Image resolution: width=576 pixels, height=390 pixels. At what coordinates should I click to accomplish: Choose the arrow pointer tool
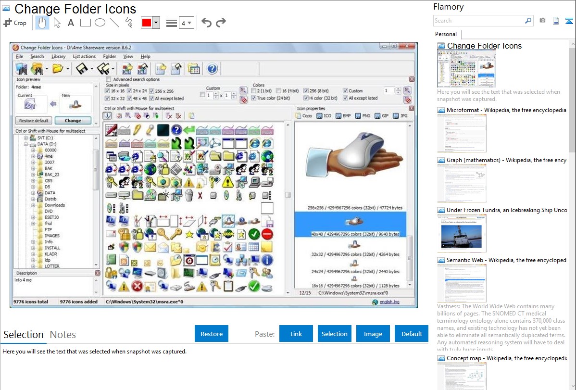point(57,23)
